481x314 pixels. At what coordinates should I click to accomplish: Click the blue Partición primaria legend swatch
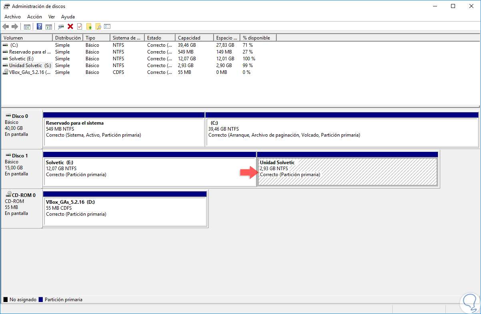[x=41, y=299]
